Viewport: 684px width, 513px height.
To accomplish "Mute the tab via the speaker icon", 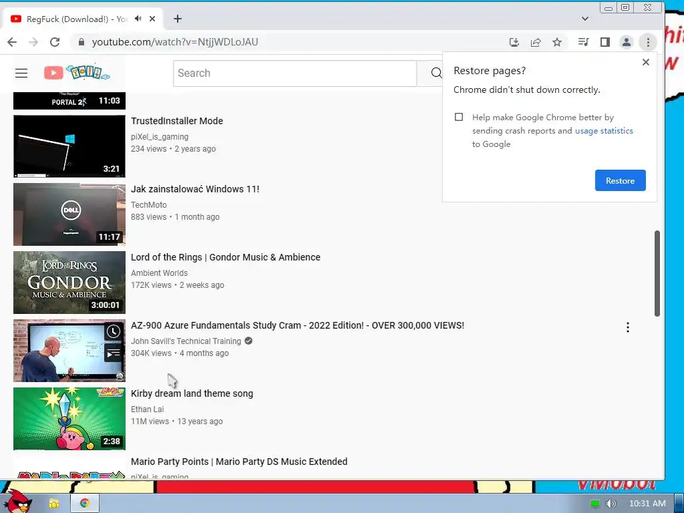I will tap(138, 19).
